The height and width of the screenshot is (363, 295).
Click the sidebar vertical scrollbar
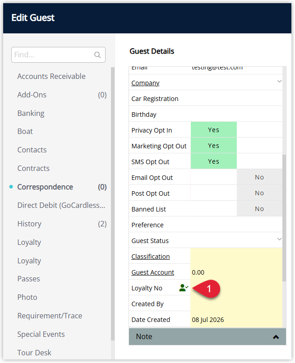(113, 204)
